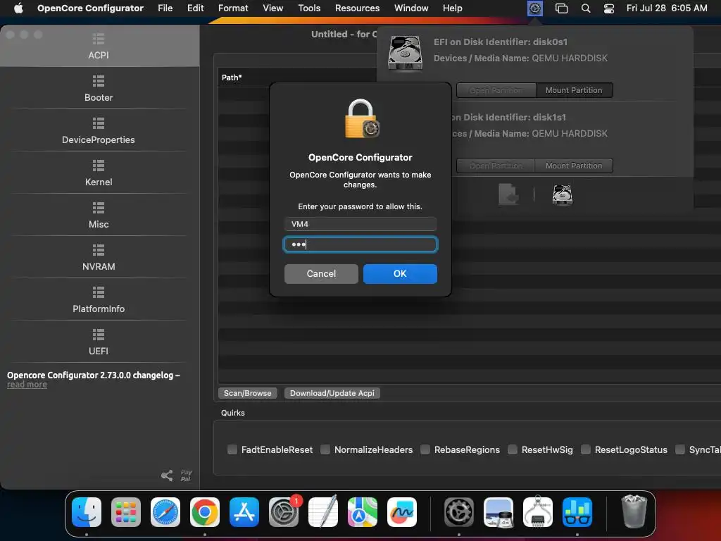Launch Safari from the dock
The width and height of the screenshot is (721, 541).
(x=165, y=511)
